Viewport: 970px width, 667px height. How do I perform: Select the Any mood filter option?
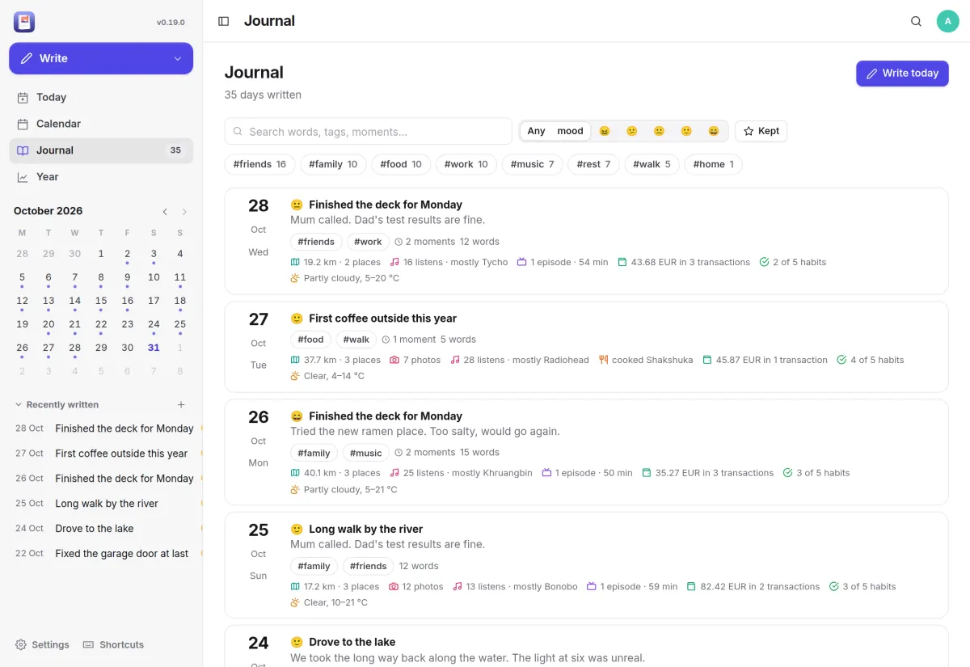(555, 131)
